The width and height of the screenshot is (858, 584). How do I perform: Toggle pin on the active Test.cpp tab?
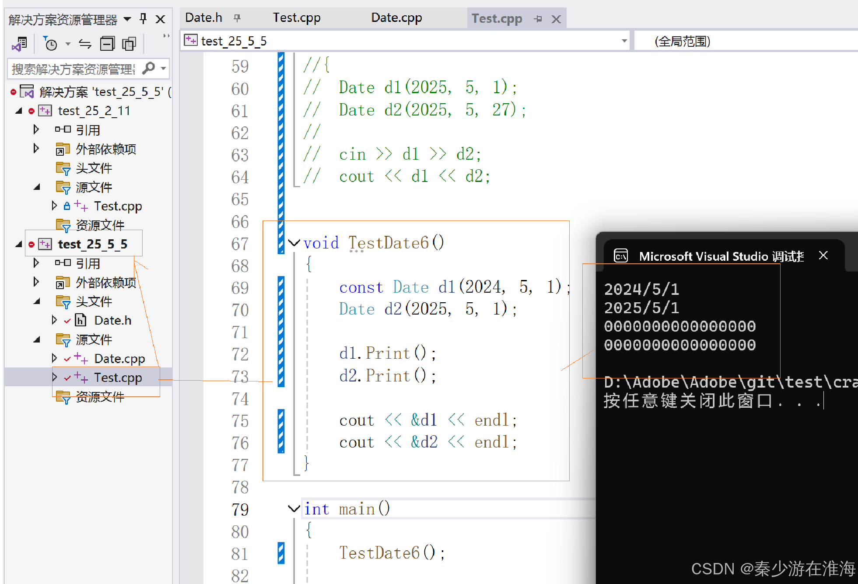coord(538,19)
